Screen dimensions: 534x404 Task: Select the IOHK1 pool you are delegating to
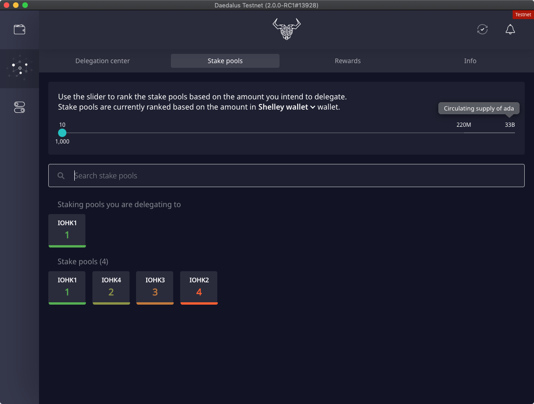pos(67,230)
